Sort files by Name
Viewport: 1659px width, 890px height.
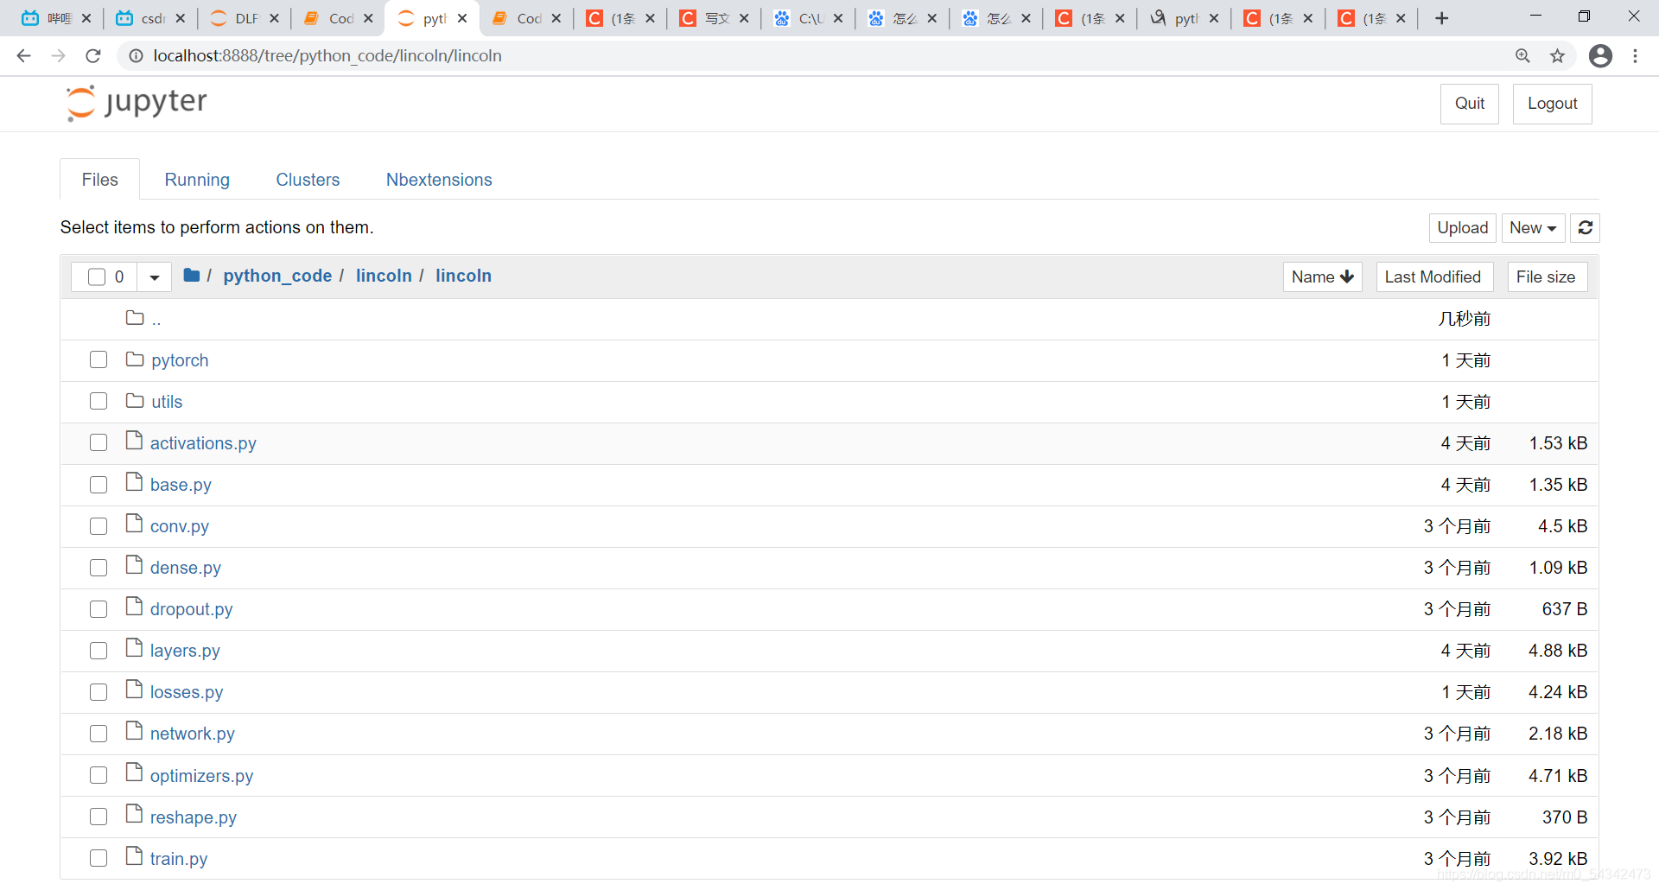click(x=1322, y=277)
